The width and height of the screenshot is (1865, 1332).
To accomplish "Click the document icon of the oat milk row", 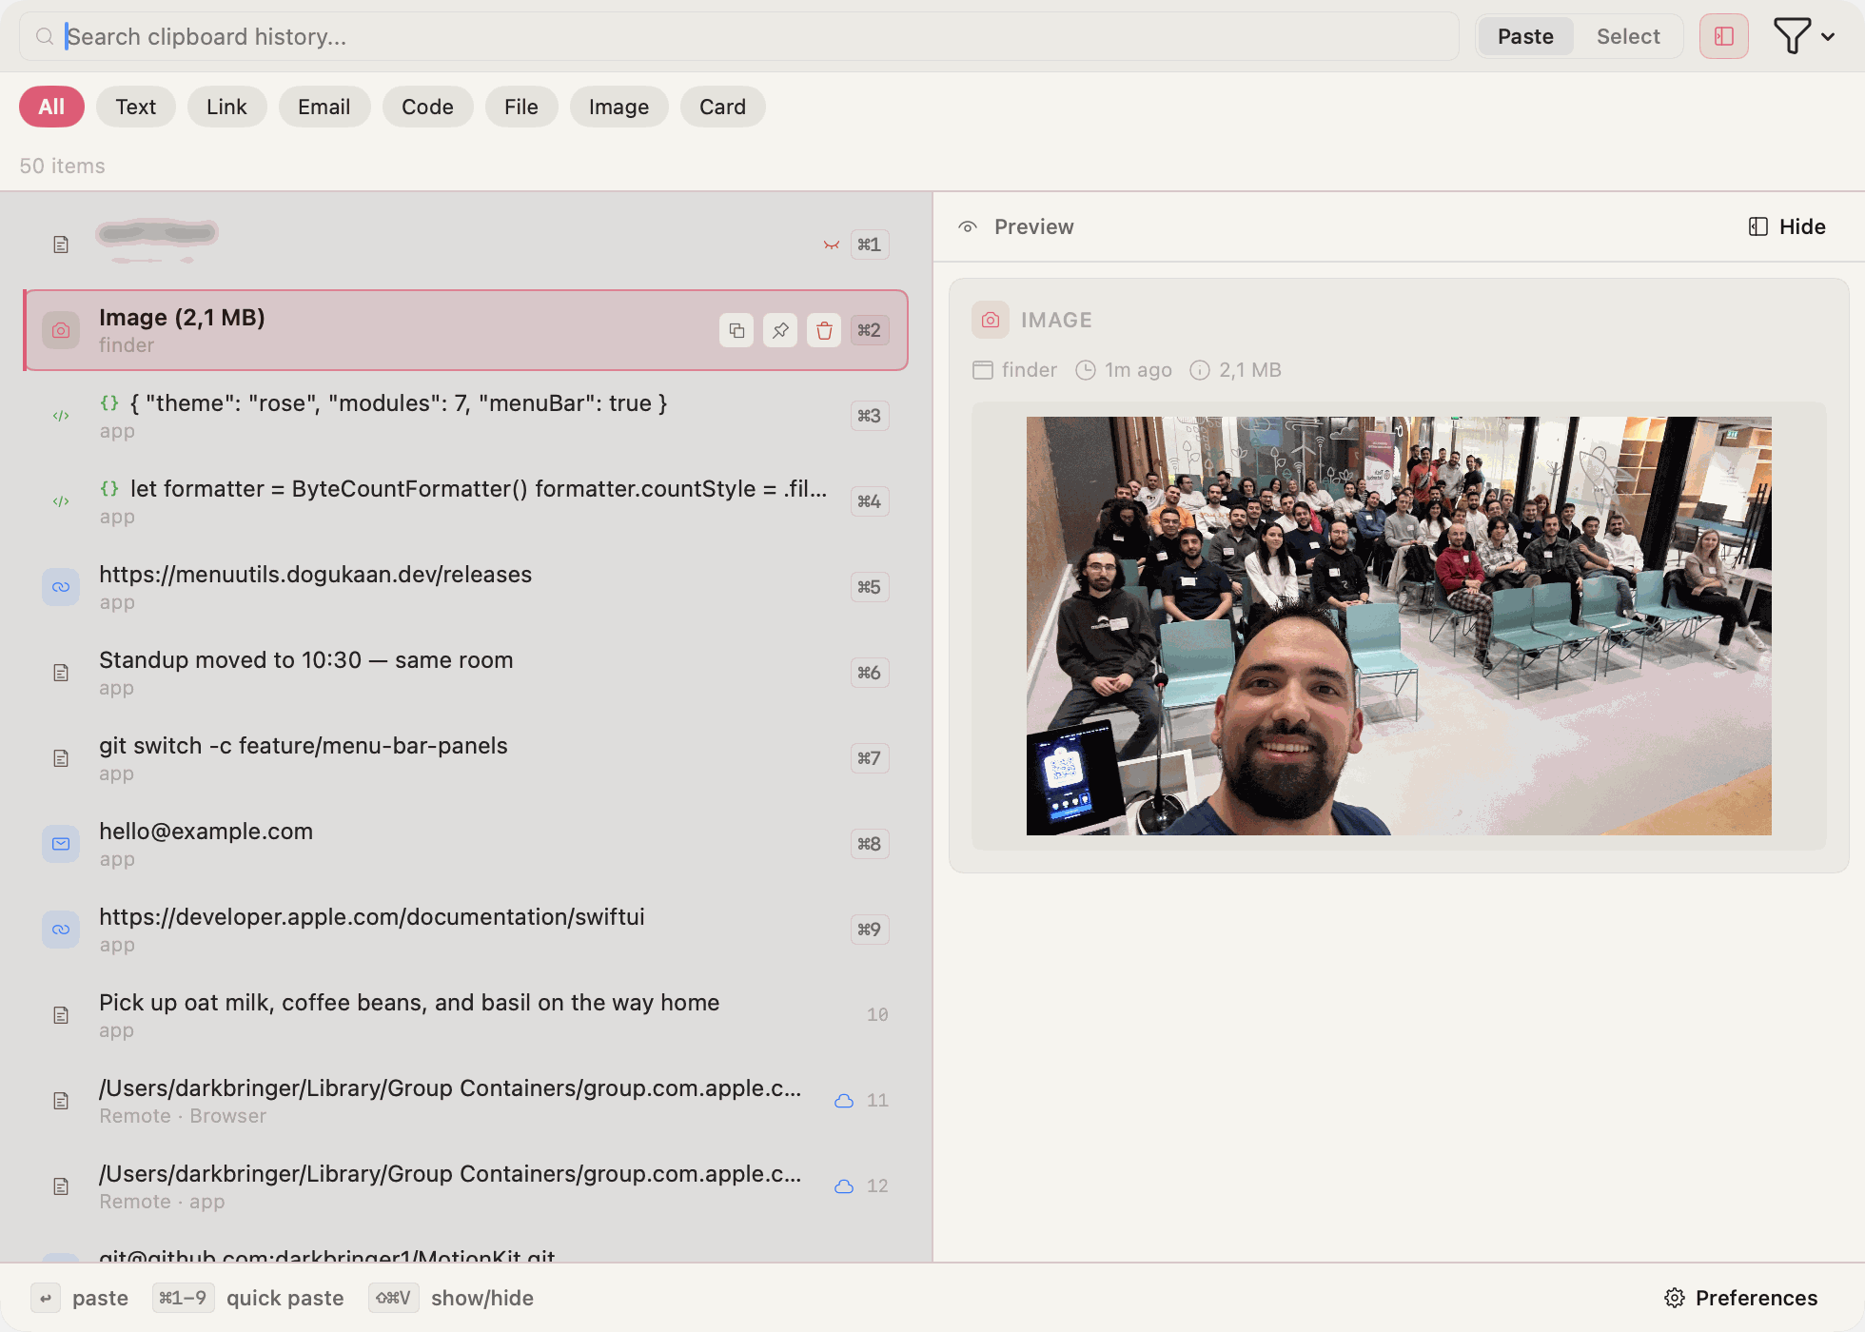I will pyautogui.click(x=61, y=1015).
